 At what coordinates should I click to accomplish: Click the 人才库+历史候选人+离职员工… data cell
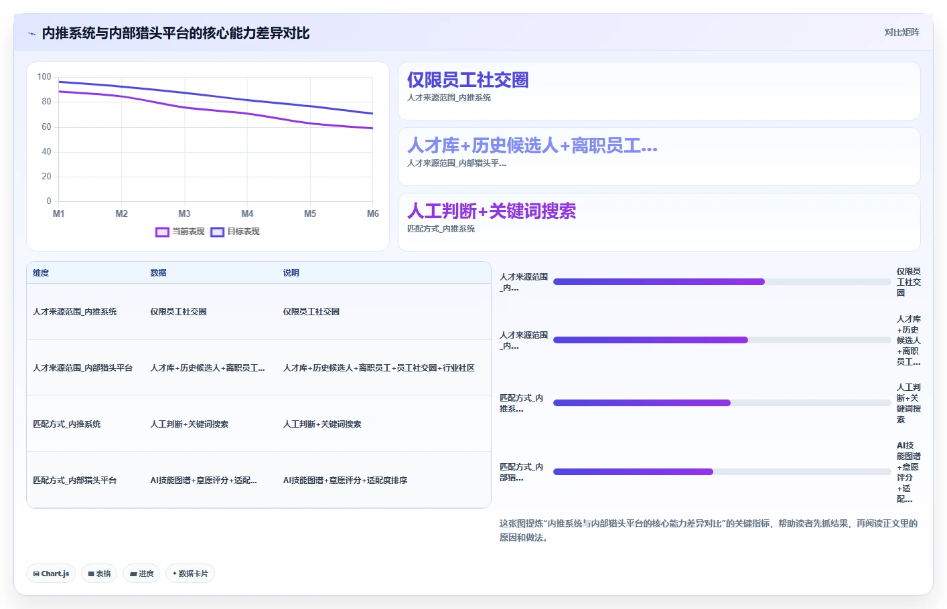[x=208, y=368]
